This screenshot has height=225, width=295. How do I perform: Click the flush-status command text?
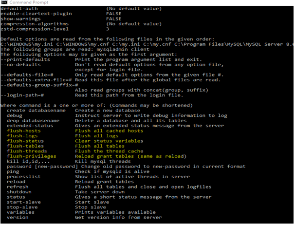24,141
